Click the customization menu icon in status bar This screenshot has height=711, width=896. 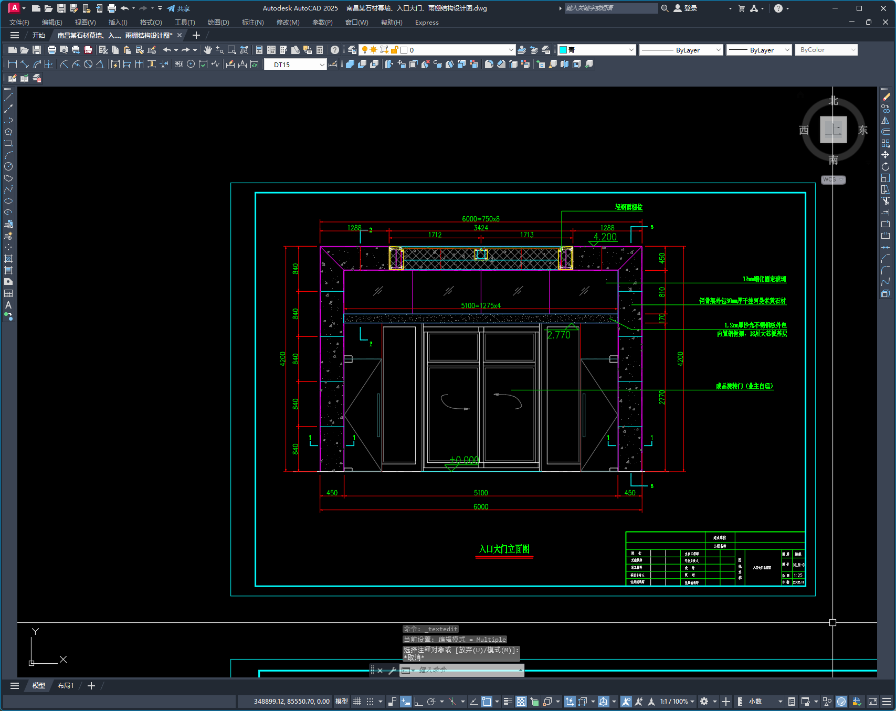887,702
